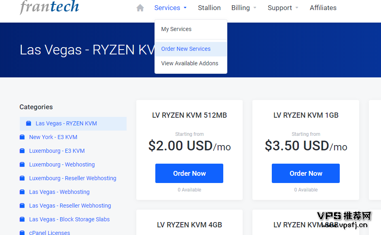Select My Services from dropdown
This screenshot has width=381, height=235.
click(x=191, y=29)
